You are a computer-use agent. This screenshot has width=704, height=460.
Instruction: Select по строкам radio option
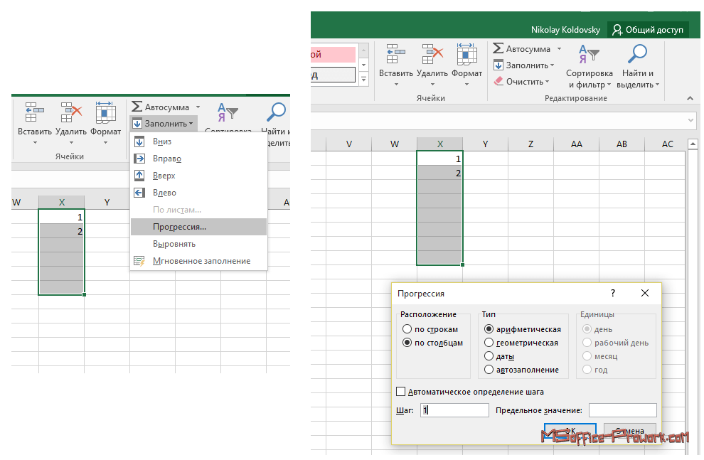pos(407,329)
